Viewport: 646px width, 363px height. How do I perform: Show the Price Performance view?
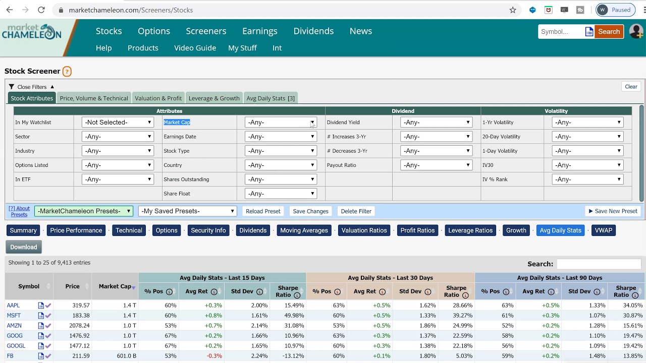click(76, 230)
